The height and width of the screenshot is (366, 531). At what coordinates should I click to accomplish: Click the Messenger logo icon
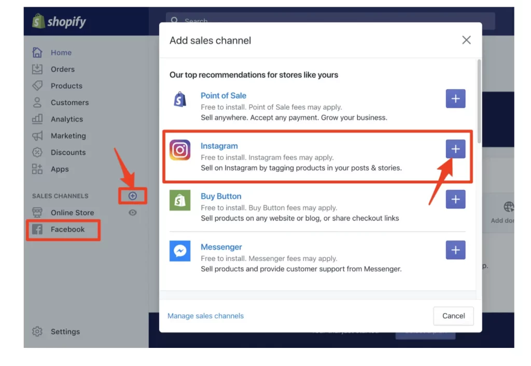click(180, 251)
